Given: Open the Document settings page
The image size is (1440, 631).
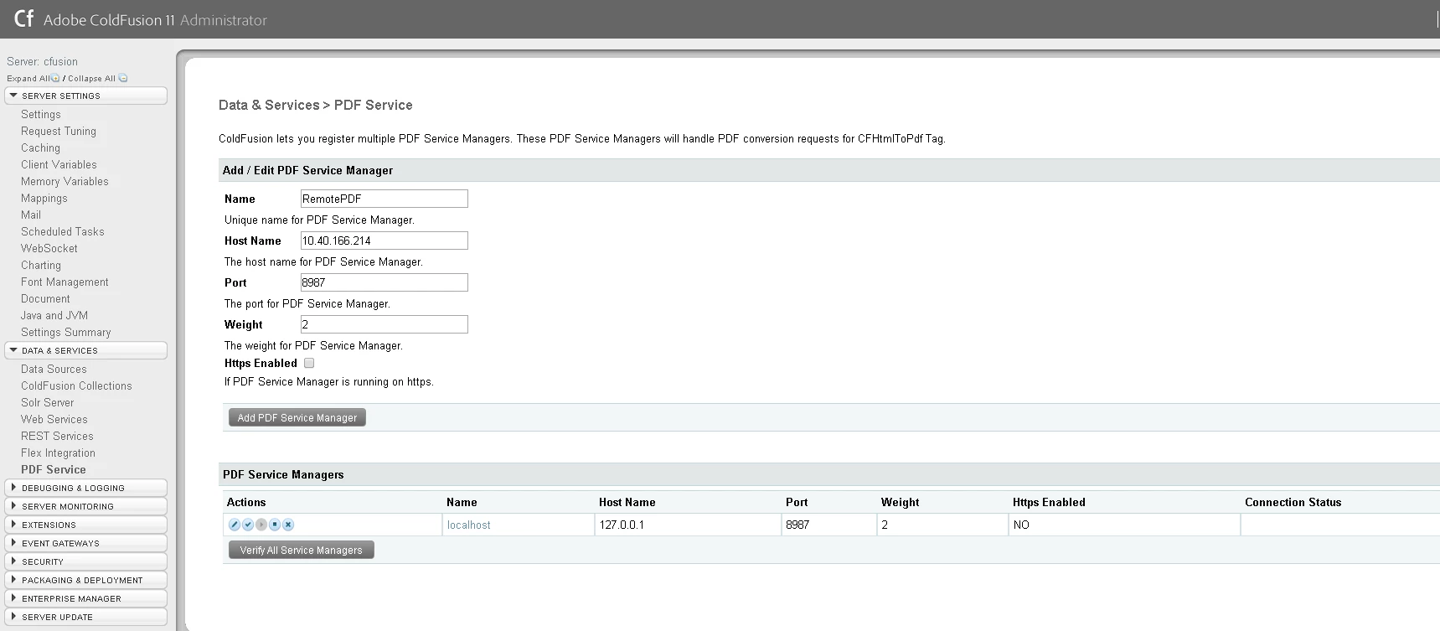Looking at the screenshot, I should tap(45, 298).
